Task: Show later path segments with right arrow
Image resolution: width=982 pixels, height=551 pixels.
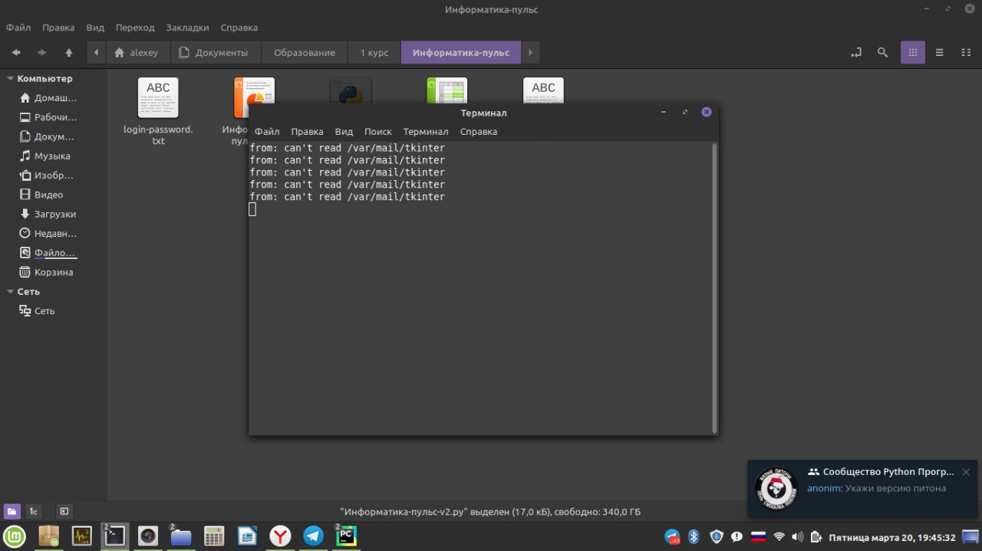Action: click(x=531, y=53)
